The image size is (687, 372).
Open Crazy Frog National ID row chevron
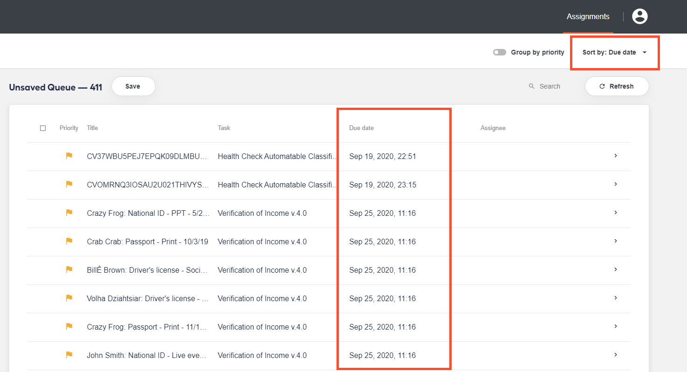coord(616,213)
